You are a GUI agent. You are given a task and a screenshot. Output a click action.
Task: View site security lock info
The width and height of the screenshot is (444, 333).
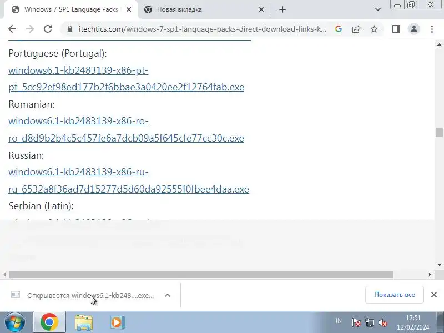[70, 29]
